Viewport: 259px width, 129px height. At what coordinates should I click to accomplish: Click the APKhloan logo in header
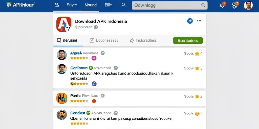20,5
